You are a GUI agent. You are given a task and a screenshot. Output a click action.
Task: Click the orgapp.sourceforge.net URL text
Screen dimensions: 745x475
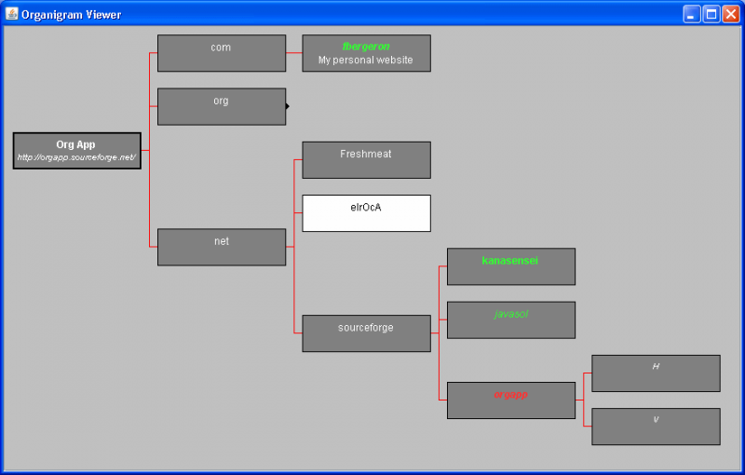pos(76,157)
